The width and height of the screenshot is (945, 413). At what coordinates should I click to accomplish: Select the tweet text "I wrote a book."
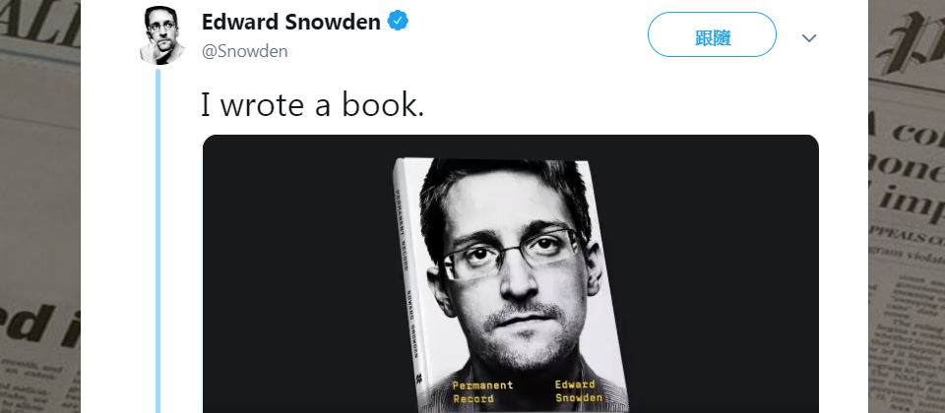(313, 105)
